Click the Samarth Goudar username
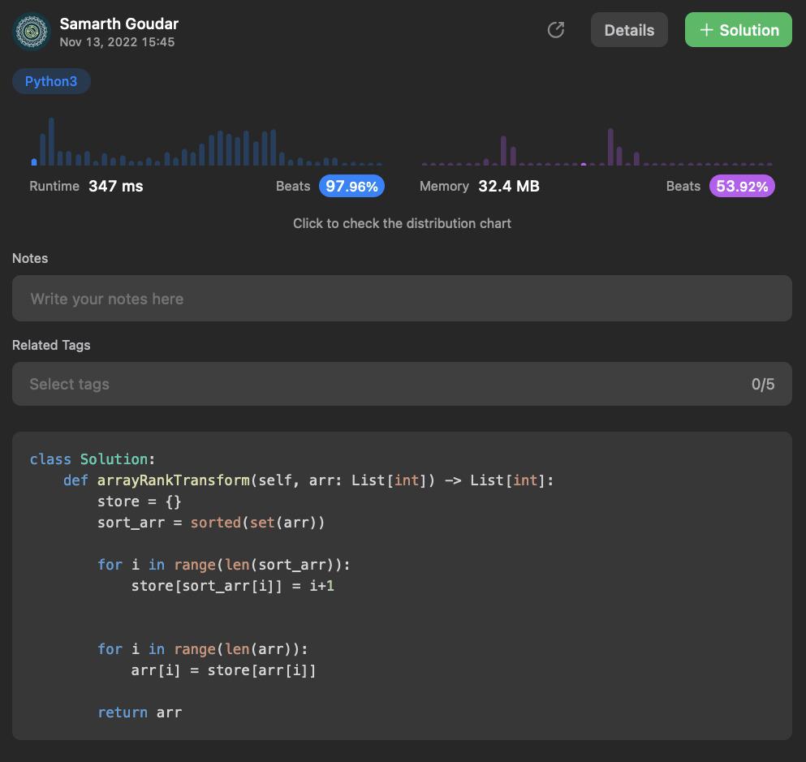806x762 pixels. pos(119,24)
